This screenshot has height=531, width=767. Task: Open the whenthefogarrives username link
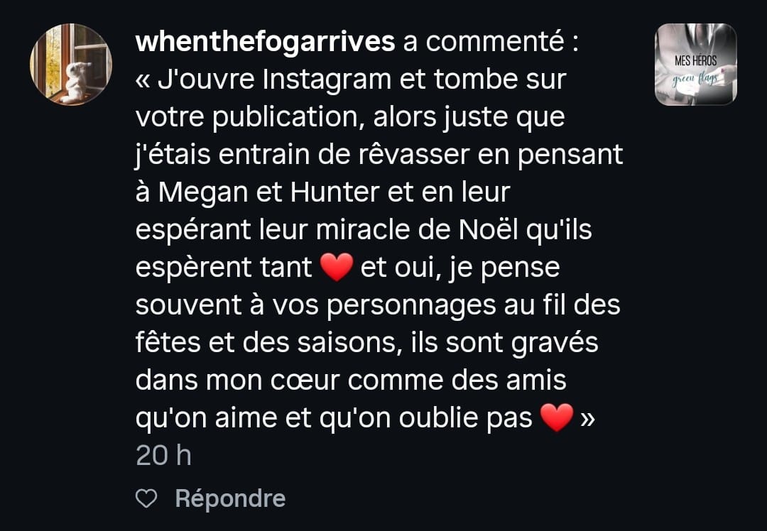tap(265, 41)
